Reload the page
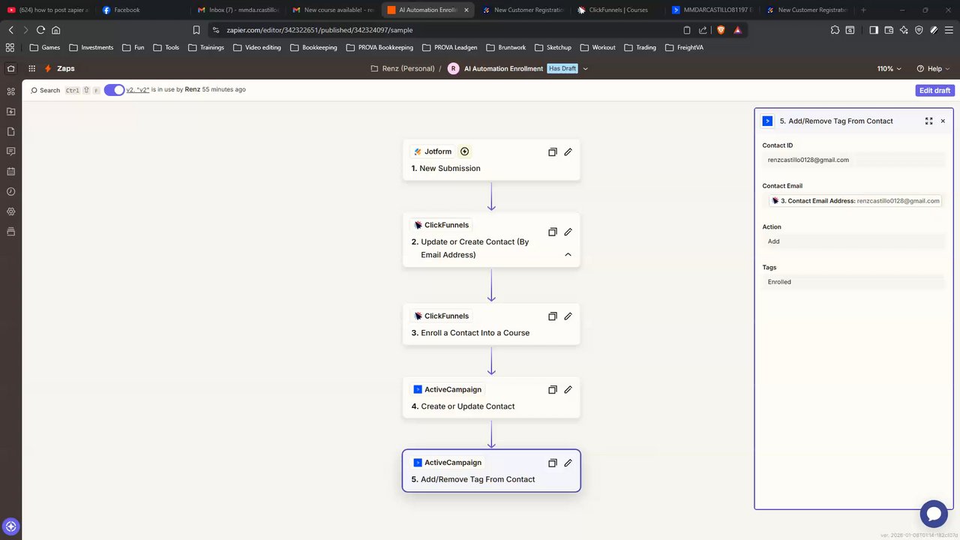 pos(40,30)
